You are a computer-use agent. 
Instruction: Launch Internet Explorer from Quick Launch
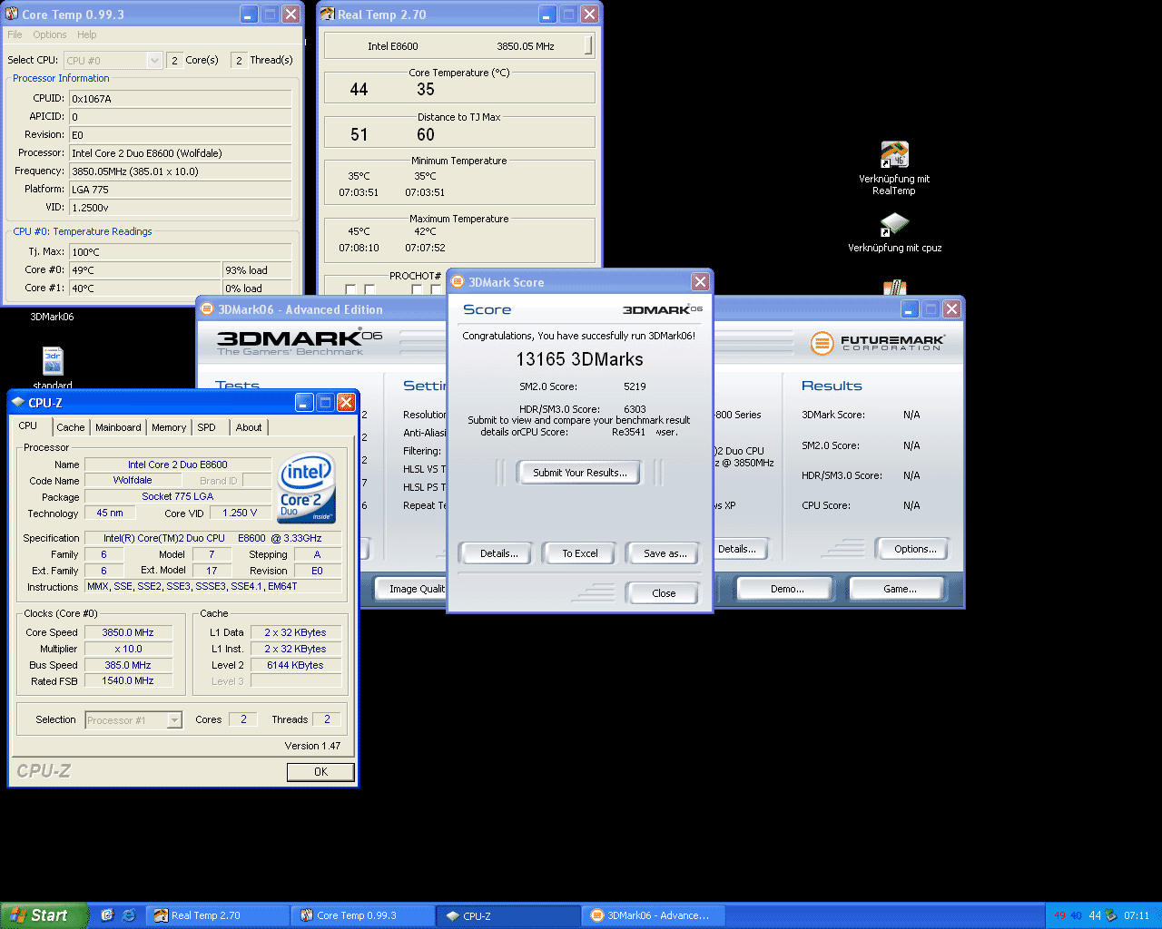click(129, 915)
